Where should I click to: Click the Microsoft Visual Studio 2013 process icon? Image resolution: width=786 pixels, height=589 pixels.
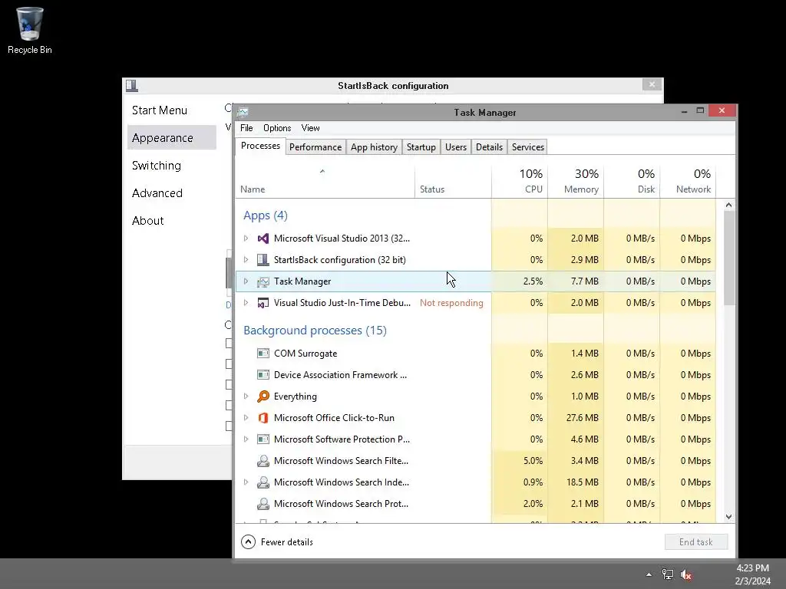263,239
